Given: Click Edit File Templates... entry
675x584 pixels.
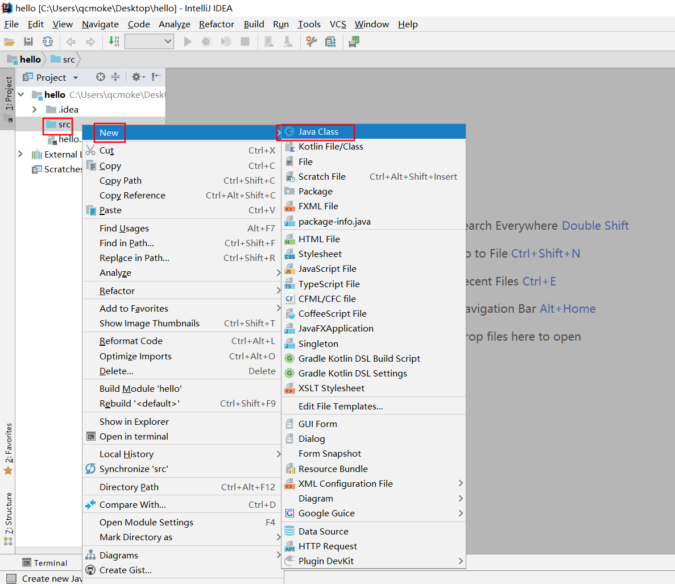Looking at the screenshot, I should pos(374,406).
